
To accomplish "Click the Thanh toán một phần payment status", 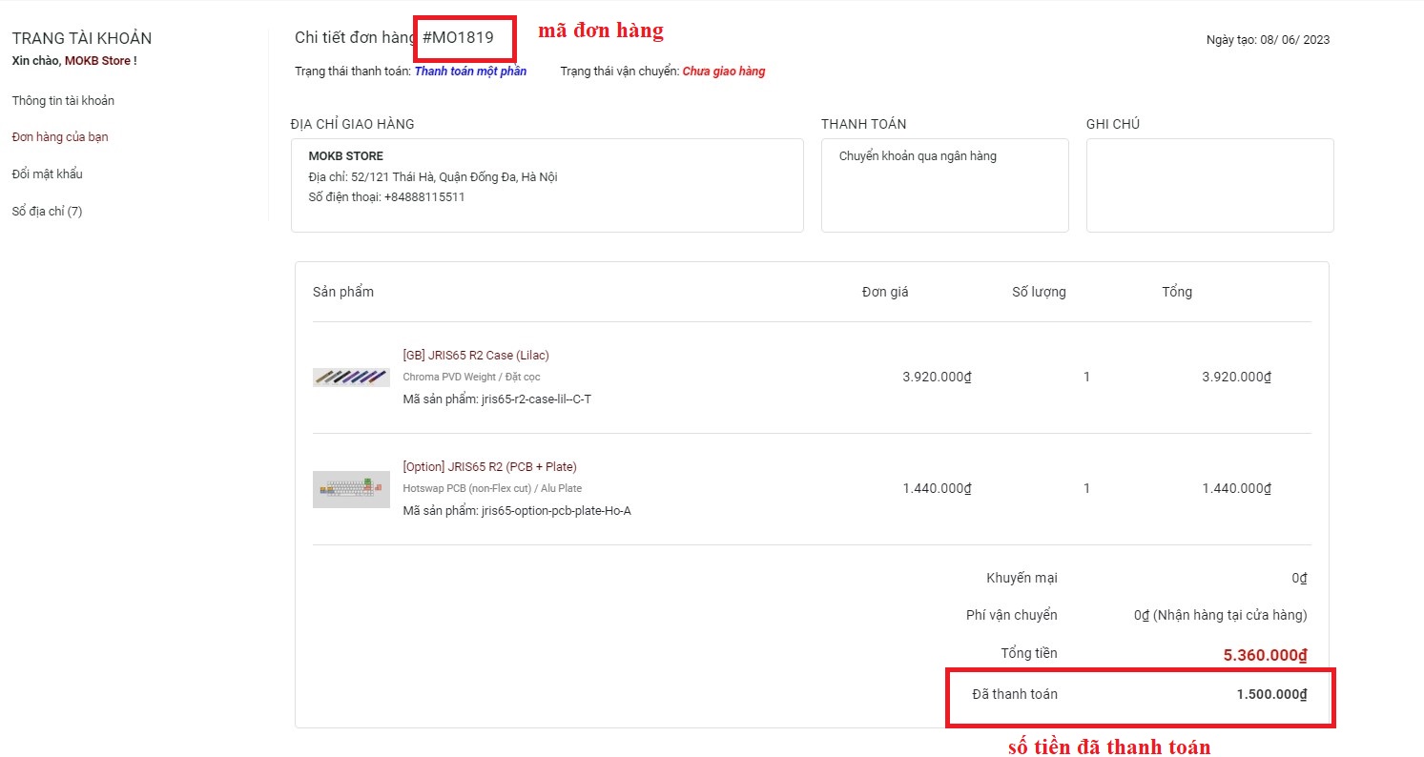I will click(470, 72).
